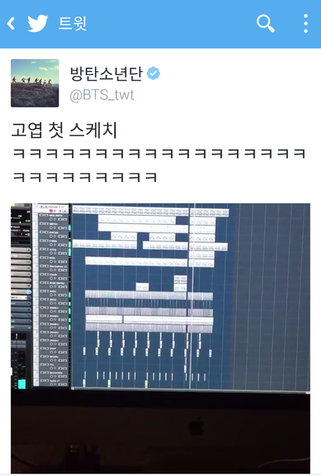Tap the ㅋㅋㅋ laughter line of the tweet
321x476 pixels.
pyautogui.click(x=159, y=165)
